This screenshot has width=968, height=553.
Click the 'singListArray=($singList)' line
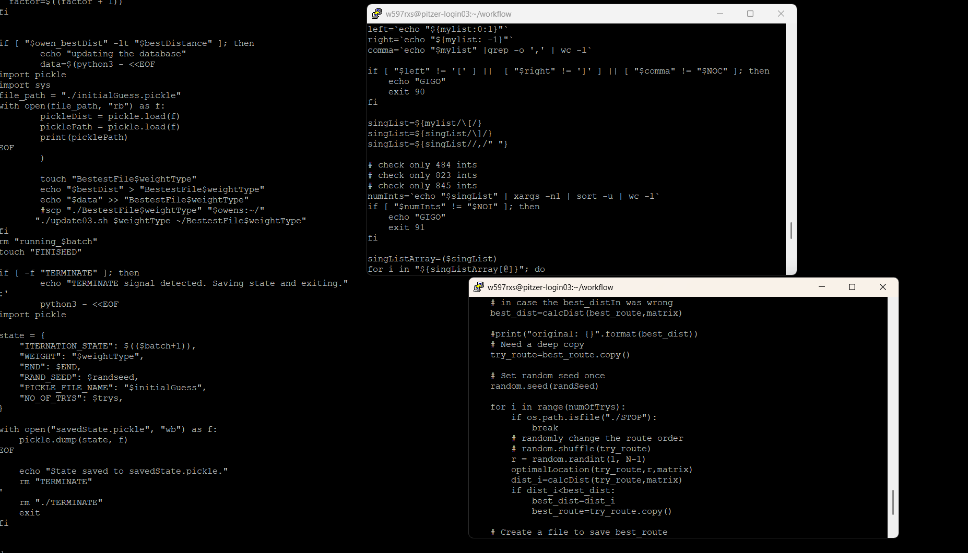coord(432,259)
